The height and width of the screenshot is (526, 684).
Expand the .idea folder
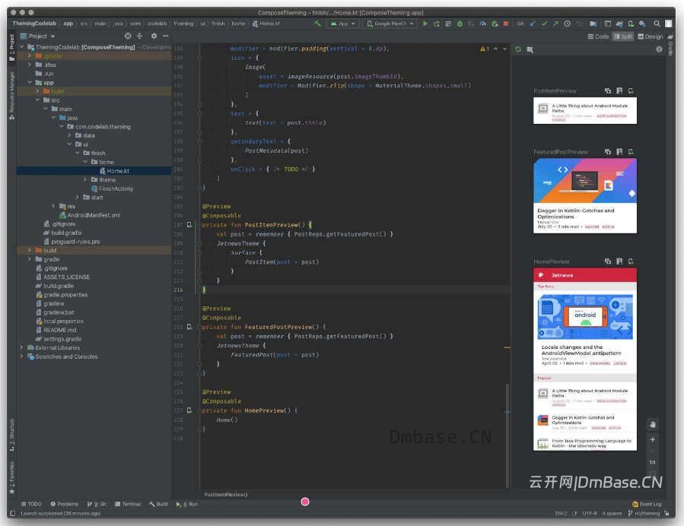[x=30, y=65]
